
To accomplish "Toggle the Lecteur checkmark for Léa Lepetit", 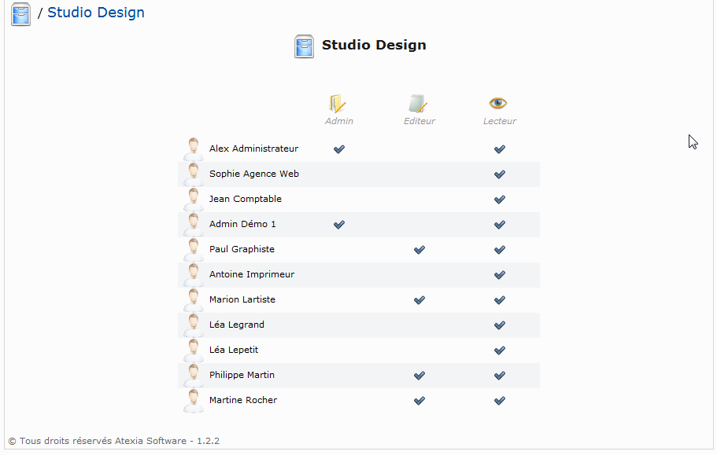I will coord(500,350).
